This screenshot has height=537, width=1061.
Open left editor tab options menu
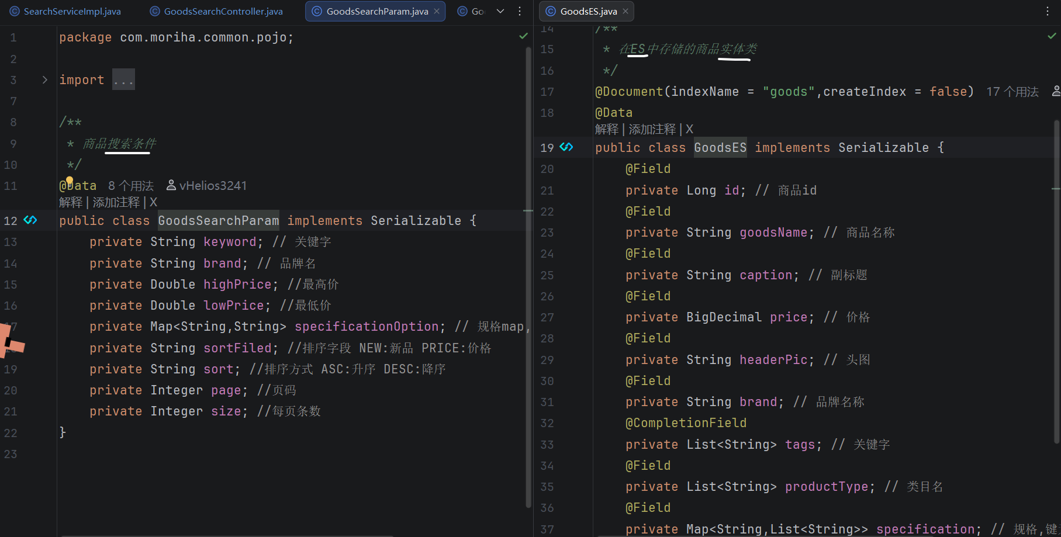coord(520,11)
